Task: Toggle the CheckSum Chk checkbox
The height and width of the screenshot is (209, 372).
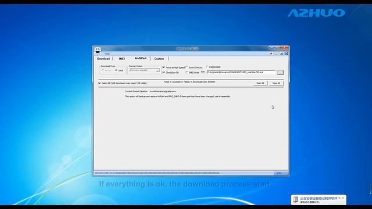Action: pos(164,72)
